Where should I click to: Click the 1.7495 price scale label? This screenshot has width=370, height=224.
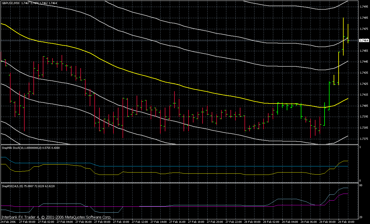(x=364, y=7)
